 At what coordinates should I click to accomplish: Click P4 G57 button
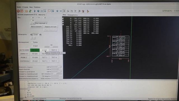pyautogui.click(x=35, y=61)
